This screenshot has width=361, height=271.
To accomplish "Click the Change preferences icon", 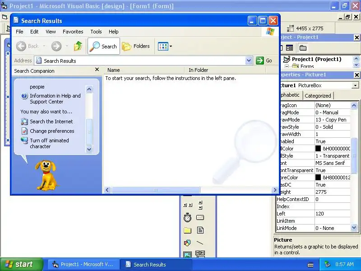I will tap(24, 131).
